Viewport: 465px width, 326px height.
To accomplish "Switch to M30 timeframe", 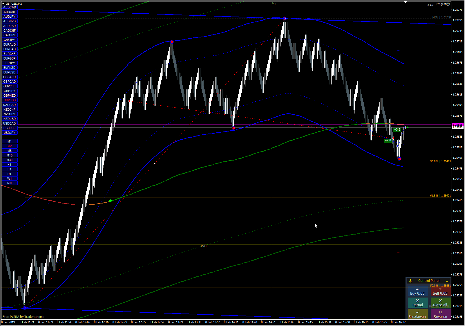I will click(x=10, y=160).
